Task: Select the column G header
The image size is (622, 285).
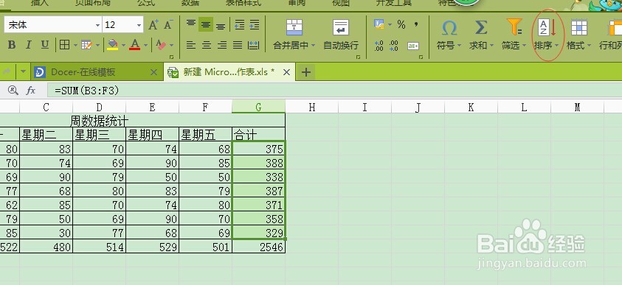Action: point(259,107)
